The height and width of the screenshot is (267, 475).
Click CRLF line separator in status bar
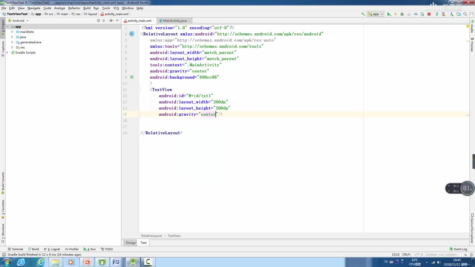click(406, 255)
